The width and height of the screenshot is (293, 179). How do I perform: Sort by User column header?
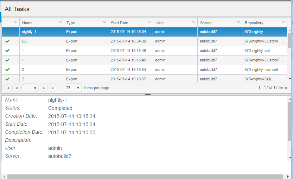pyautogui.click(x=160, y=23)
